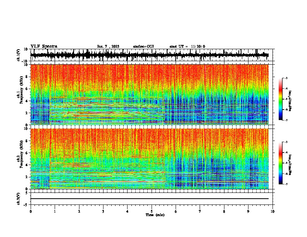307x237 pixels.
Task: Click the ch.1 Frequency (kHz) axis label
Action: (20, 90)
